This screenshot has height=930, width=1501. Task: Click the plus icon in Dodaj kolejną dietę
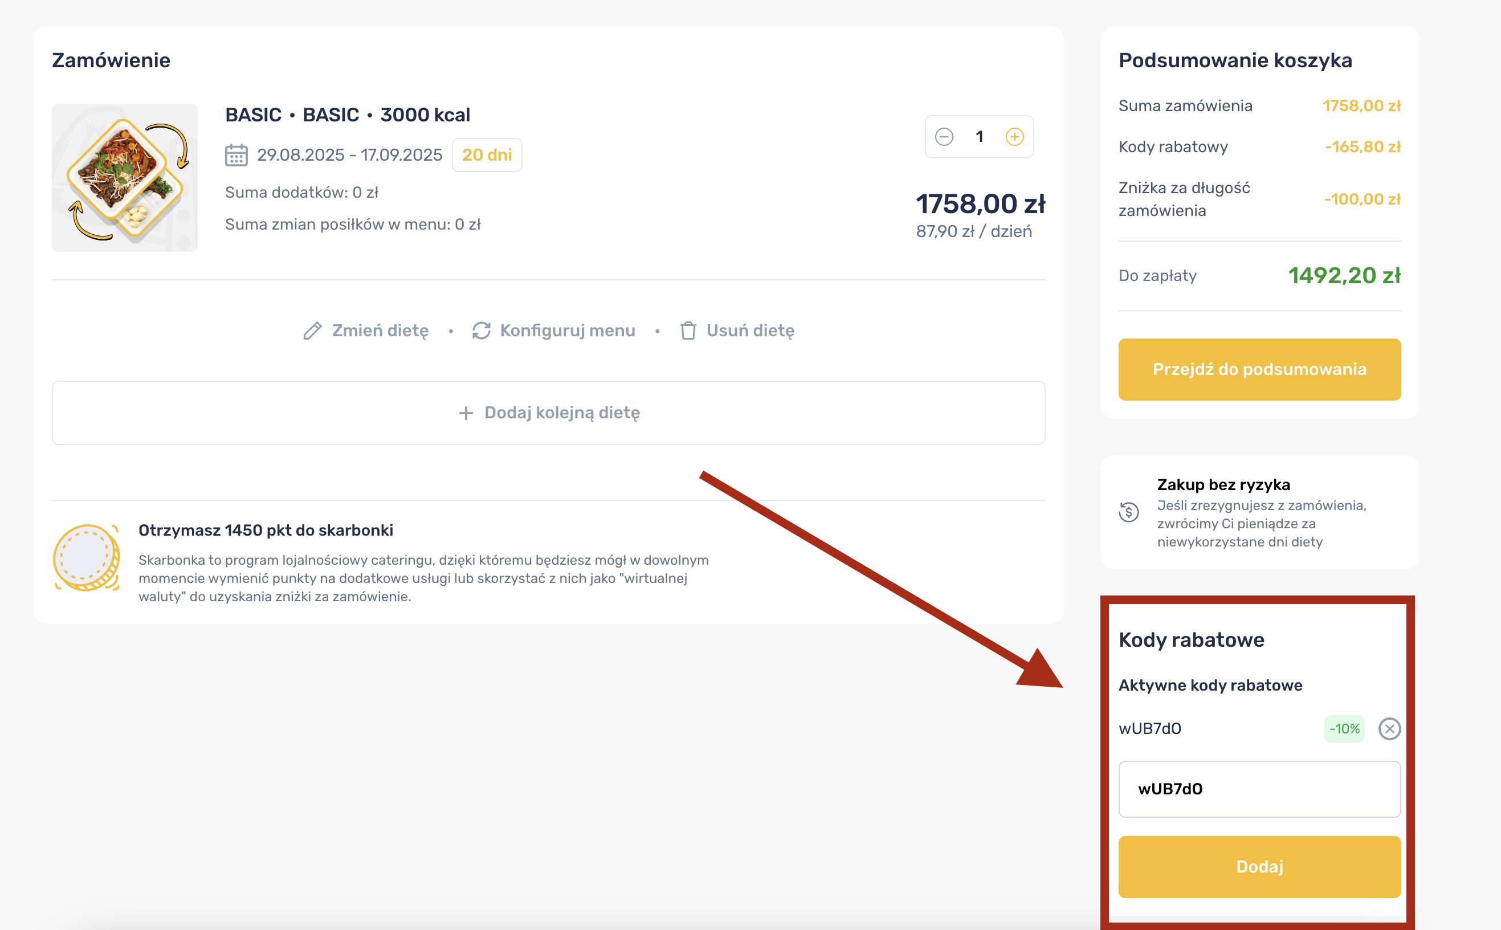click(466, 413)
